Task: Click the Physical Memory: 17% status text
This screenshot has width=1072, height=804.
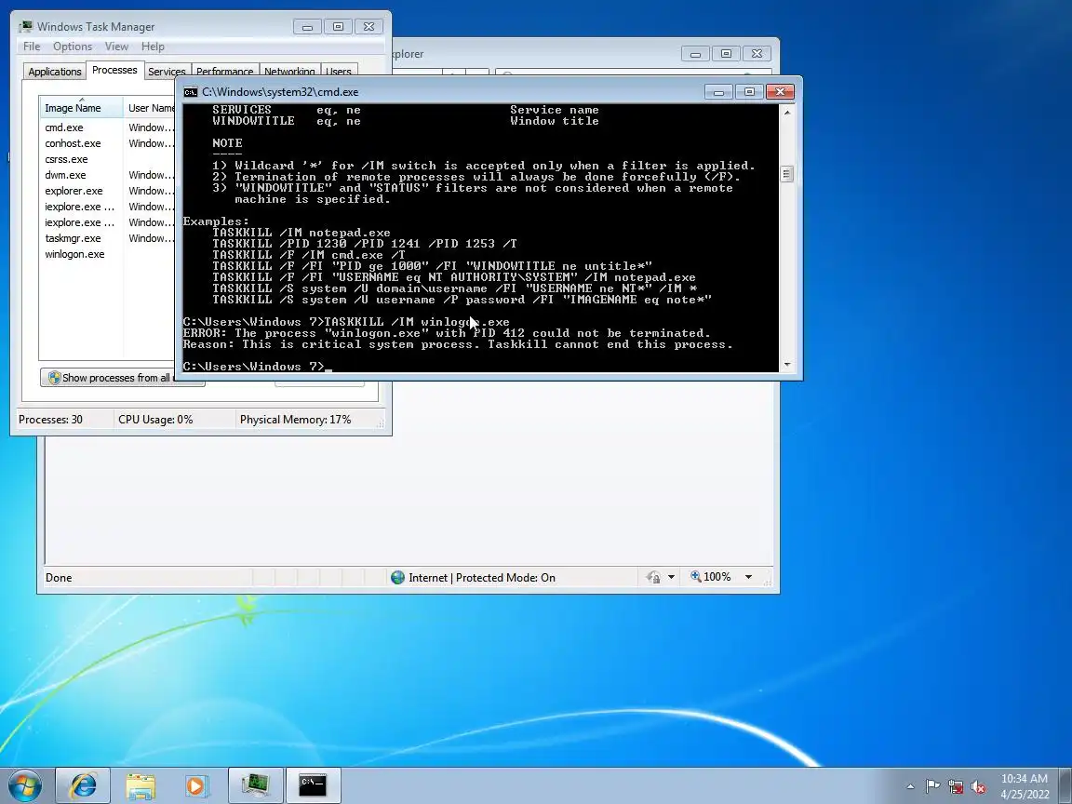Action: 295,420
